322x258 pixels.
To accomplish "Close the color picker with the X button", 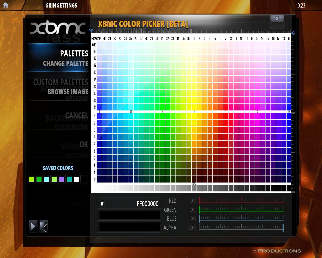I will 277,19.
